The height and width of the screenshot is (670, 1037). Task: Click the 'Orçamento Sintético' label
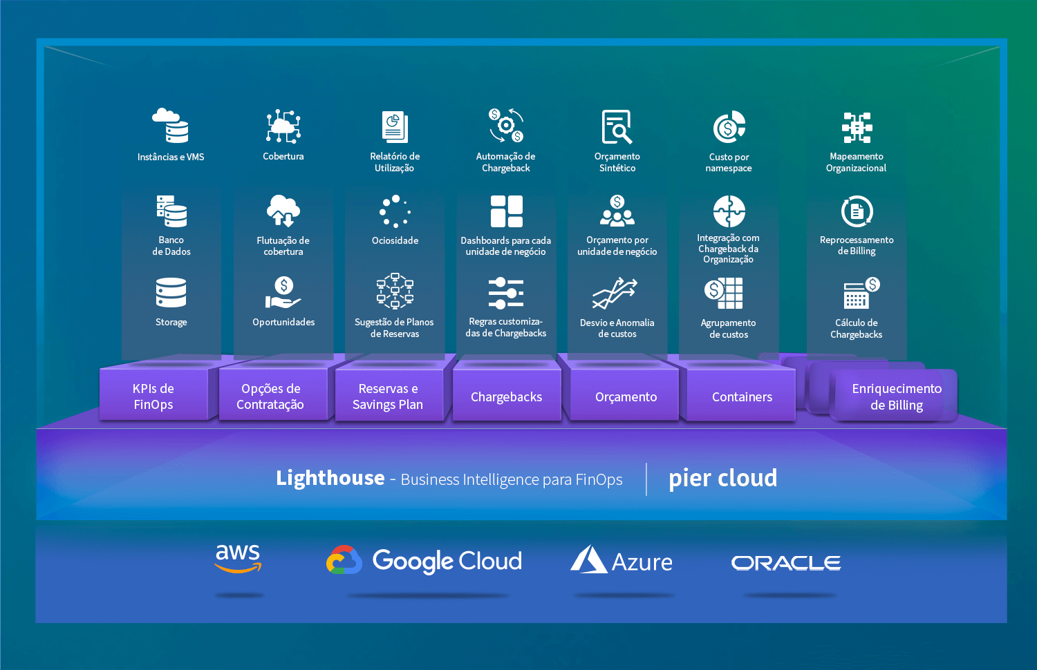click(x=617, y=162)
